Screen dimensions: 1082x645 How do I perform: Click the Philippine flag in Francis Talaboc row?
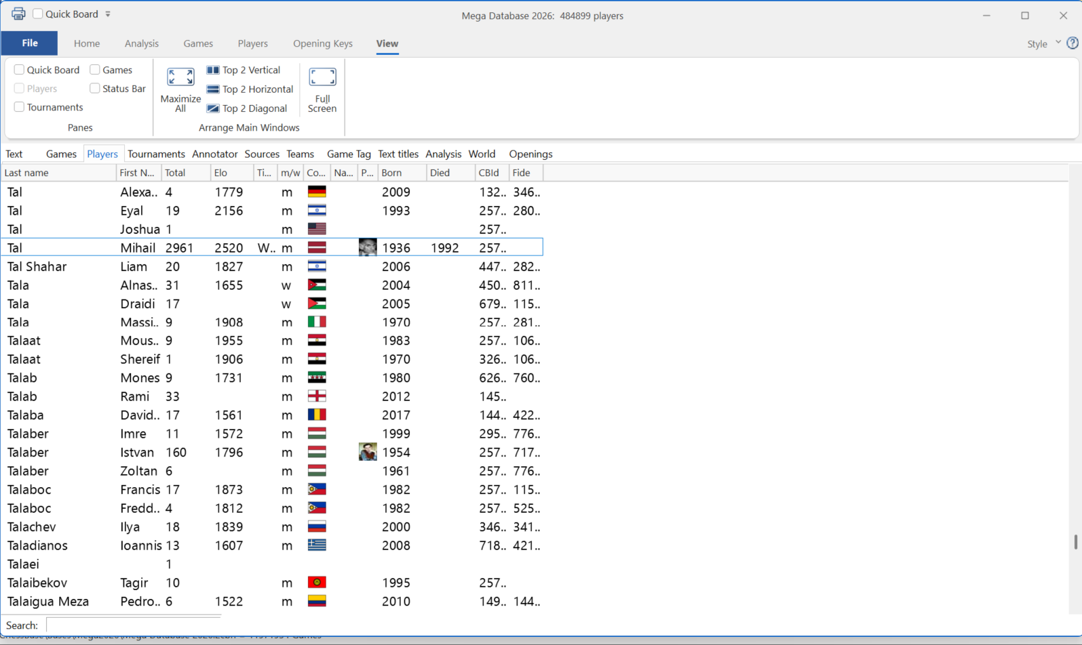317,489
